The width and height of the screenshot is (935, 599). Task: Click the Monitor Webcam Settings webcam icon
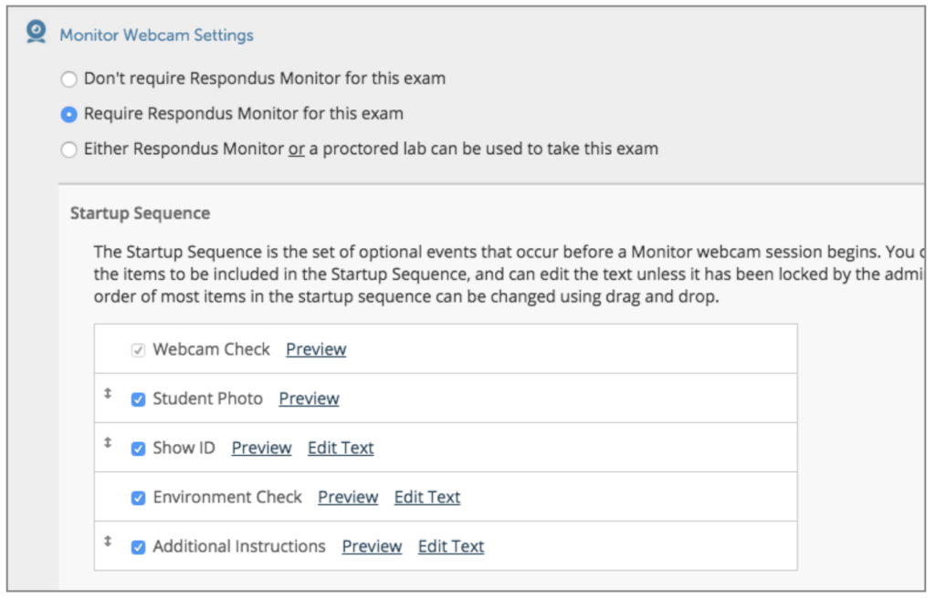35,30
